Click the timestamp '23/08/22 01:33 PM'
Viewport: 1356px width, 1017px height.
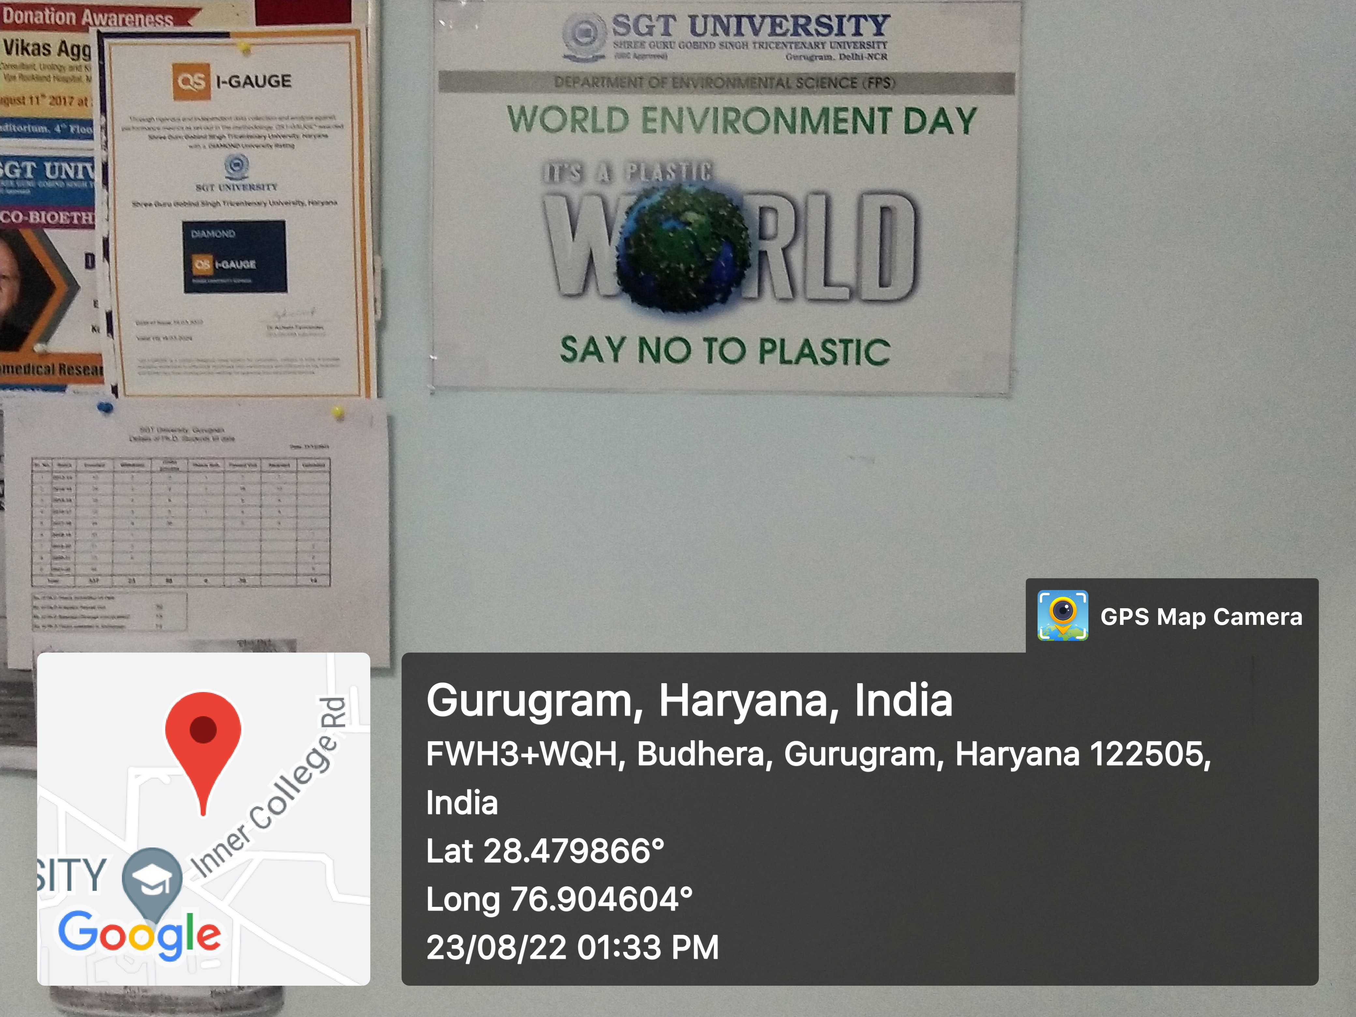tap(573, 947)
